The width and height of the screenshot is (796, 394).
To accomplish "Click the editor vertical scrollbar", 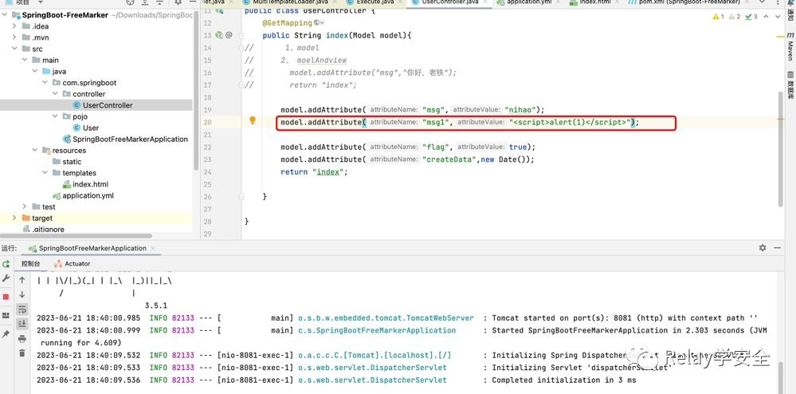I will (780, 149).
